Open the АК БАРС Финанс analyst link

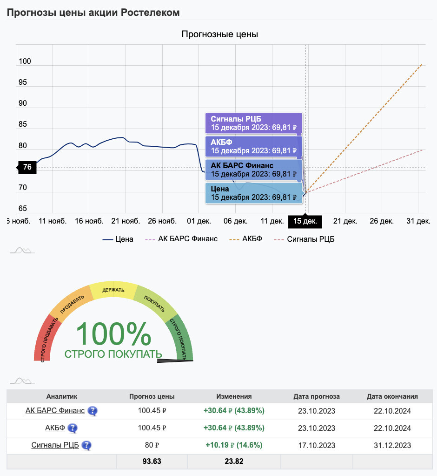[55, 410]
